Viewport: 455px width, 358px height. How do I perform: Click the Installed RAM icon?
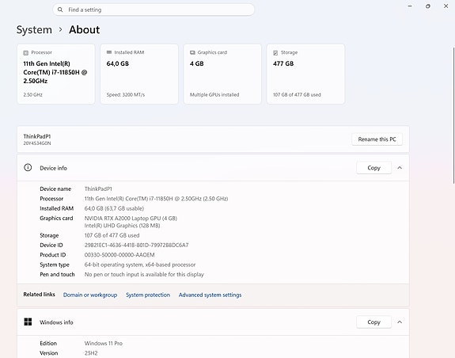pyautogui.click(x=109, y=52)
